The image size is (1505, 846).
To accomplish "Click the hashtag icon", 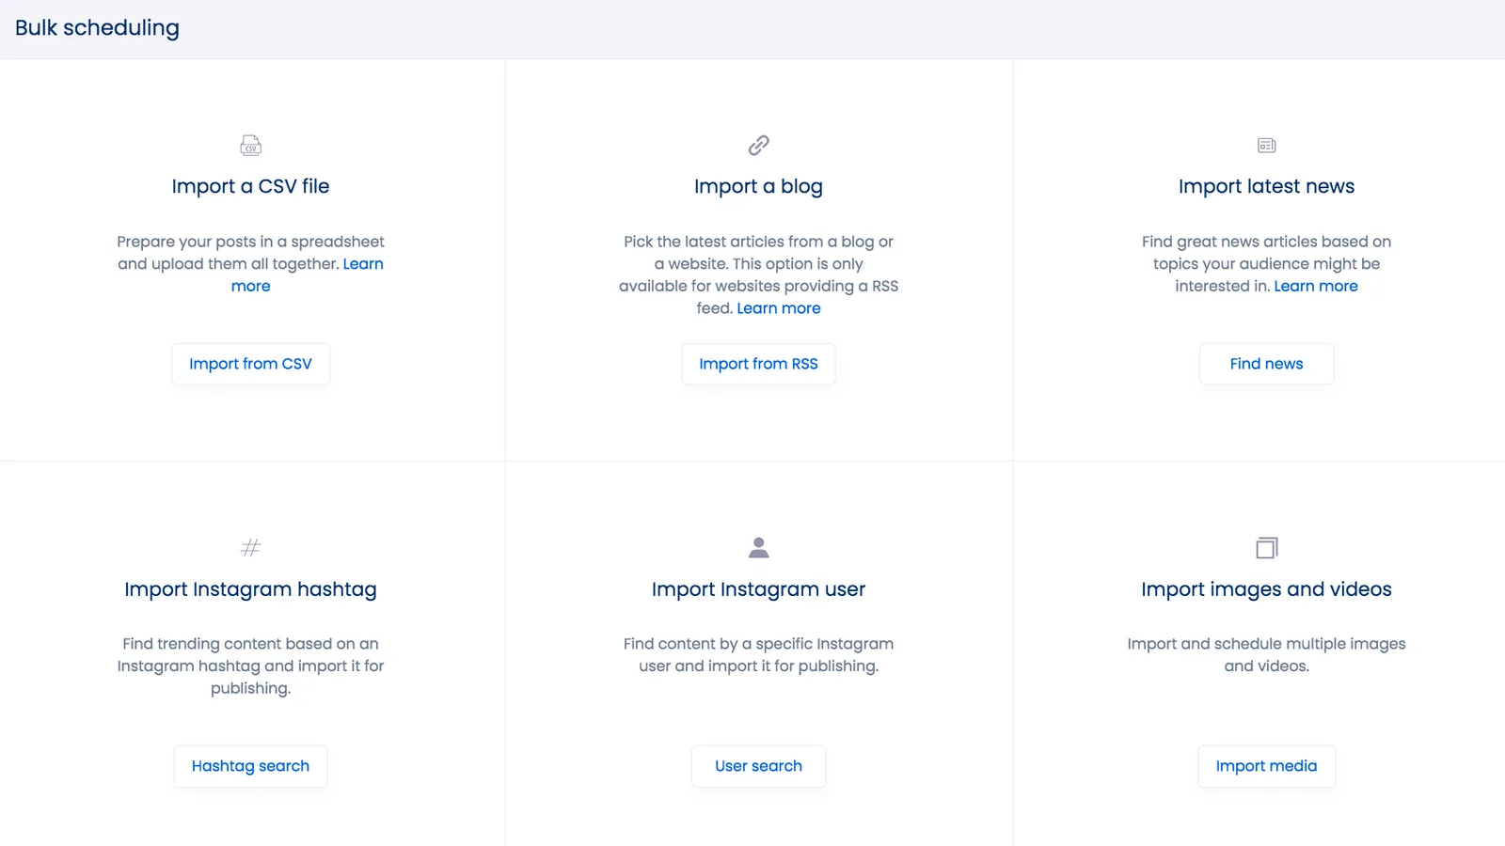I will (x=250, y=548).
